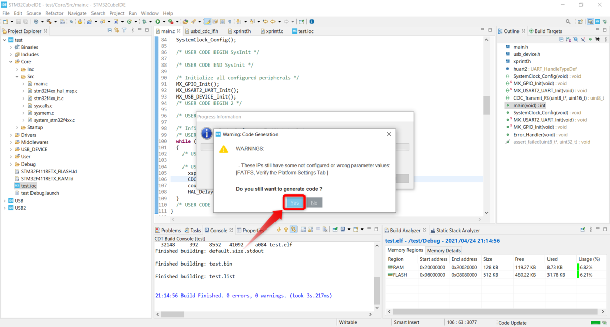Image resolution: width=610 pixels, height=327 pixels.
Task: Click the Project Explorer filter funnel icon
Action: pos(124,31)
